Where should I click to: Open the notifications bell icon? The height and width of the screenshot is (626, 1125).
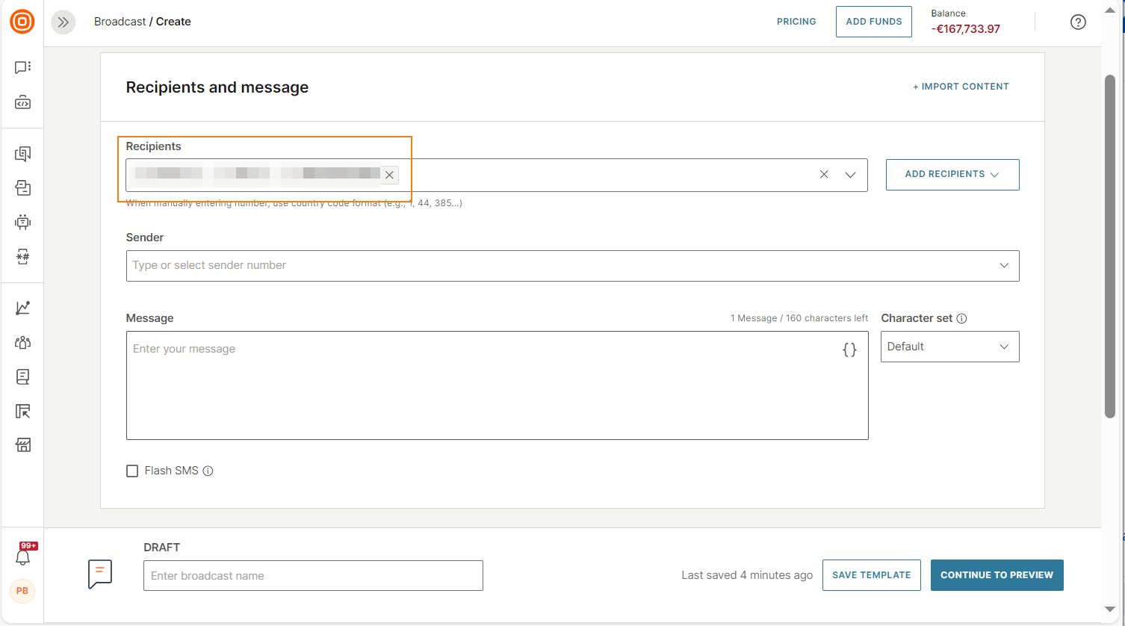click(23, 557)
